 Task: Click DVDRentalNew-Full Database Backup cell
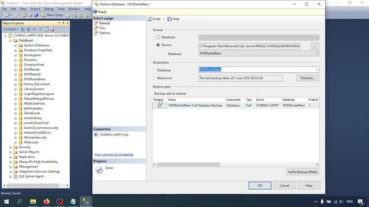pos(195,105)
